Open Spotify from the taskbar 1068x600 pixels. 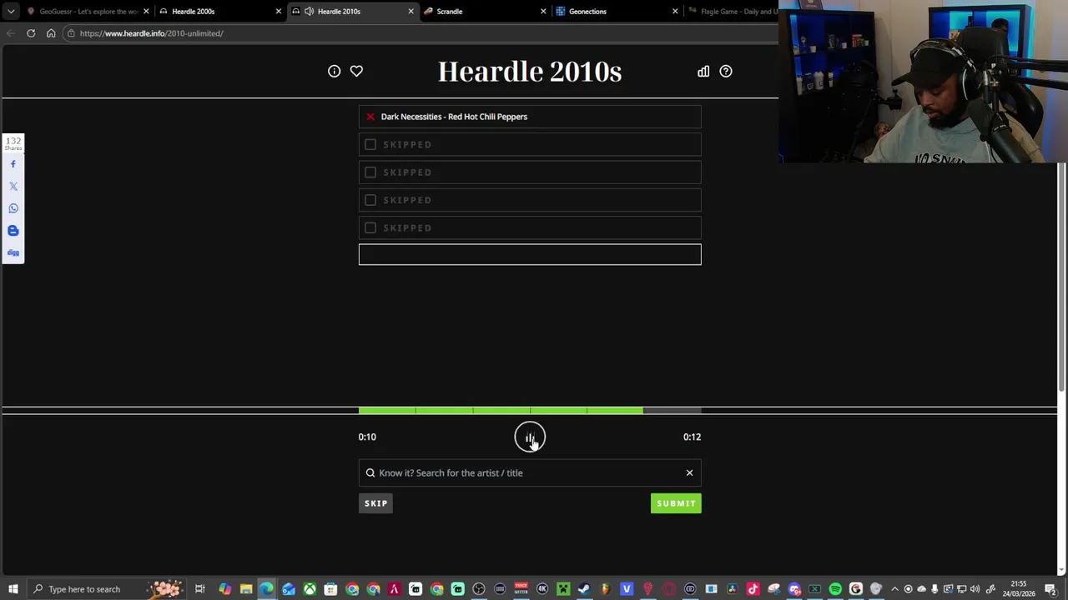(835, 589)
